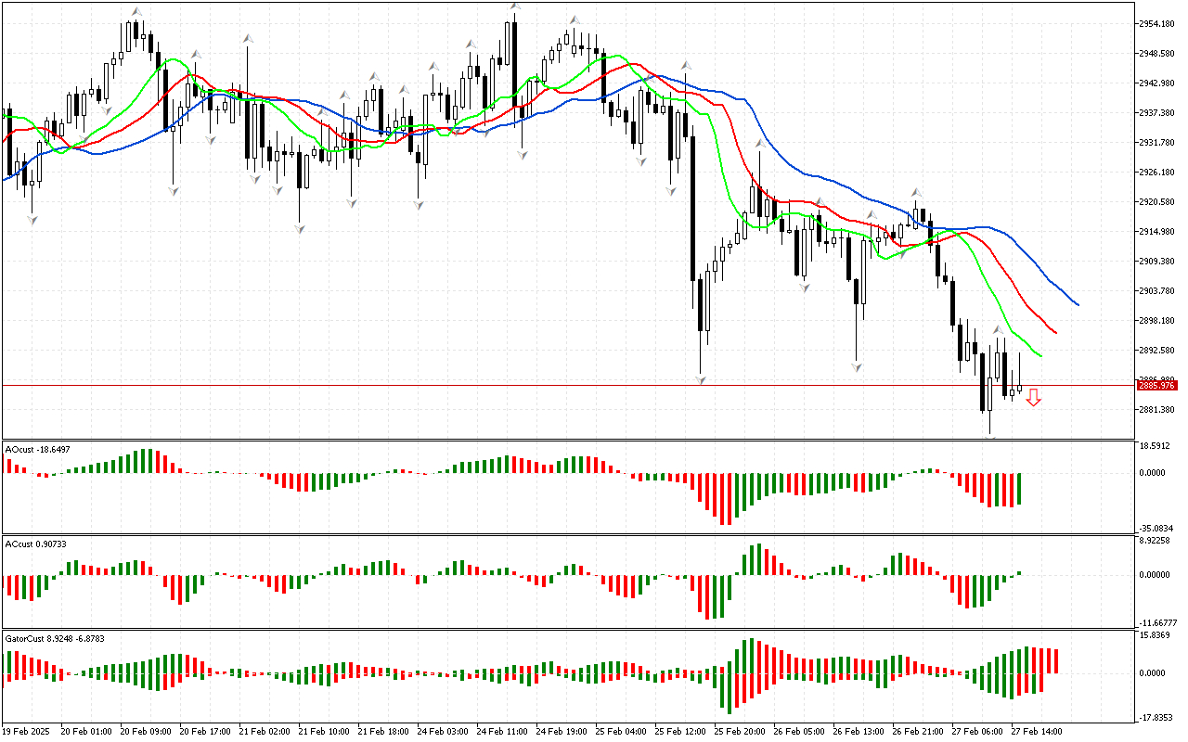Click the 26 Feb 05:00 time label
Screen dimensions: 1188x742
[x=799, y=731]
